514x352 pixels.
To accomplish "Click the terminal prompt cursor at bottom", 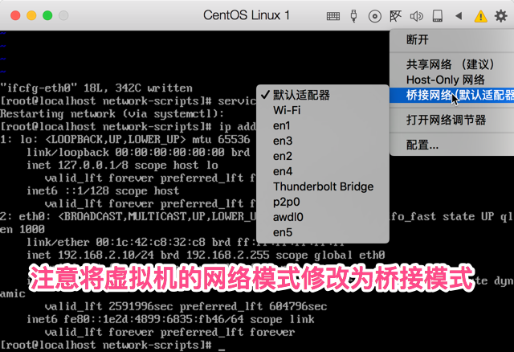I will [222, 349].
